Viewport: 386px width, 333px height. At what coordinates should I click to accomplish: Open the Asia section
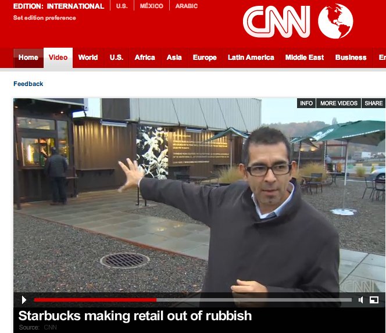174,58
